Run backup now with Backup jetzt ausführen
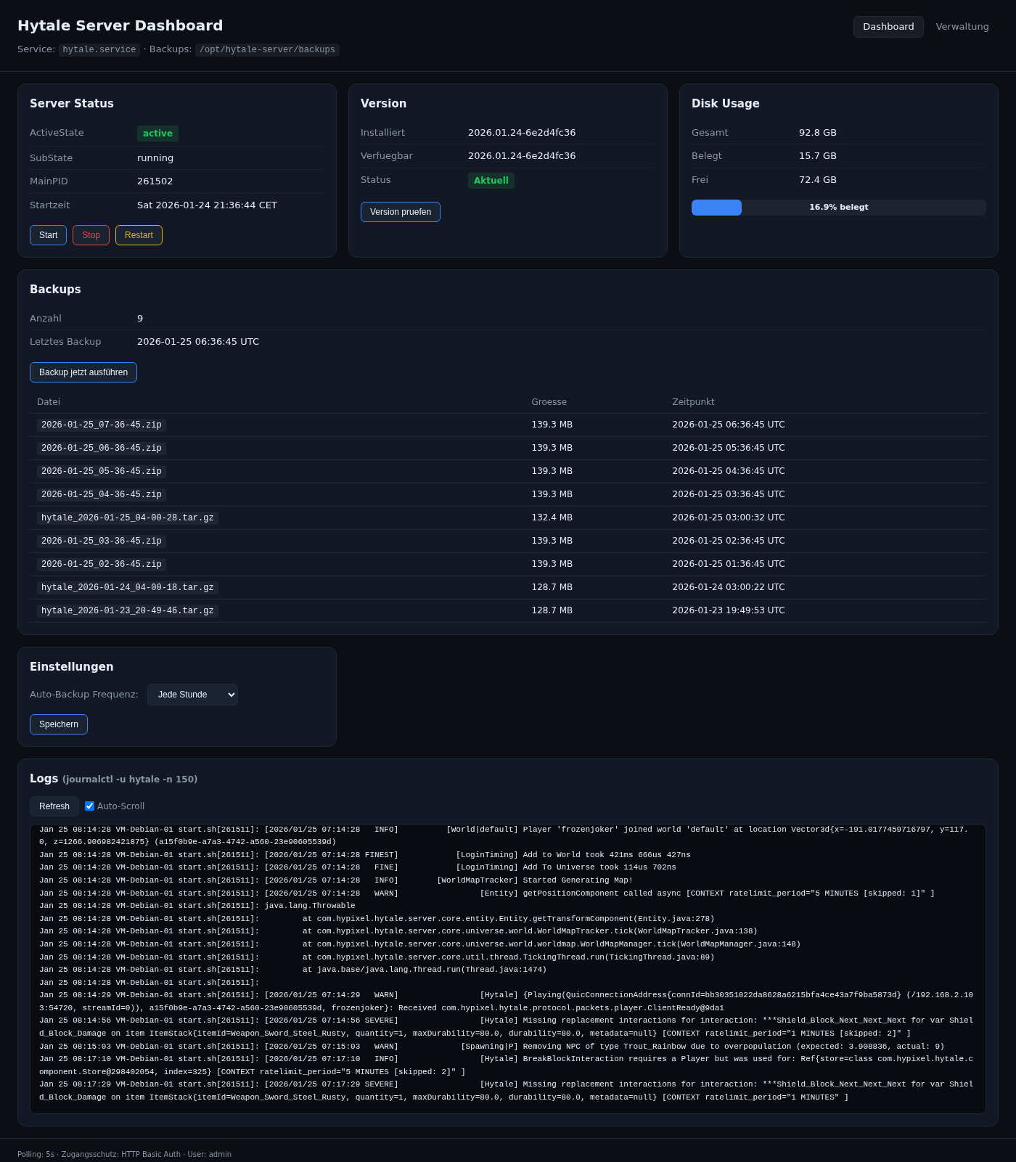The image size is (1016, 1162). [x=83, y=372]
